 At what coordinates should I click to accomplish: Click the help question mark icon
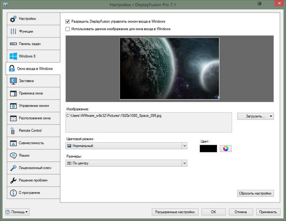(x=8, y=212)
